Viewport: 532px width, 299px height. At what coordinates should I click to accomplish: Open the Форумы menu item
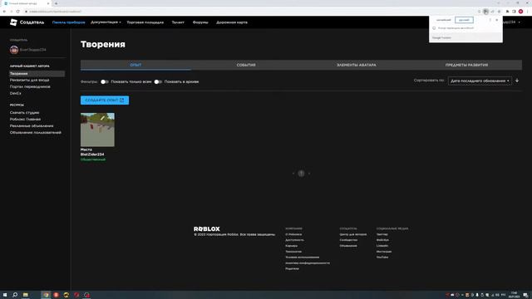pos(200,22)
